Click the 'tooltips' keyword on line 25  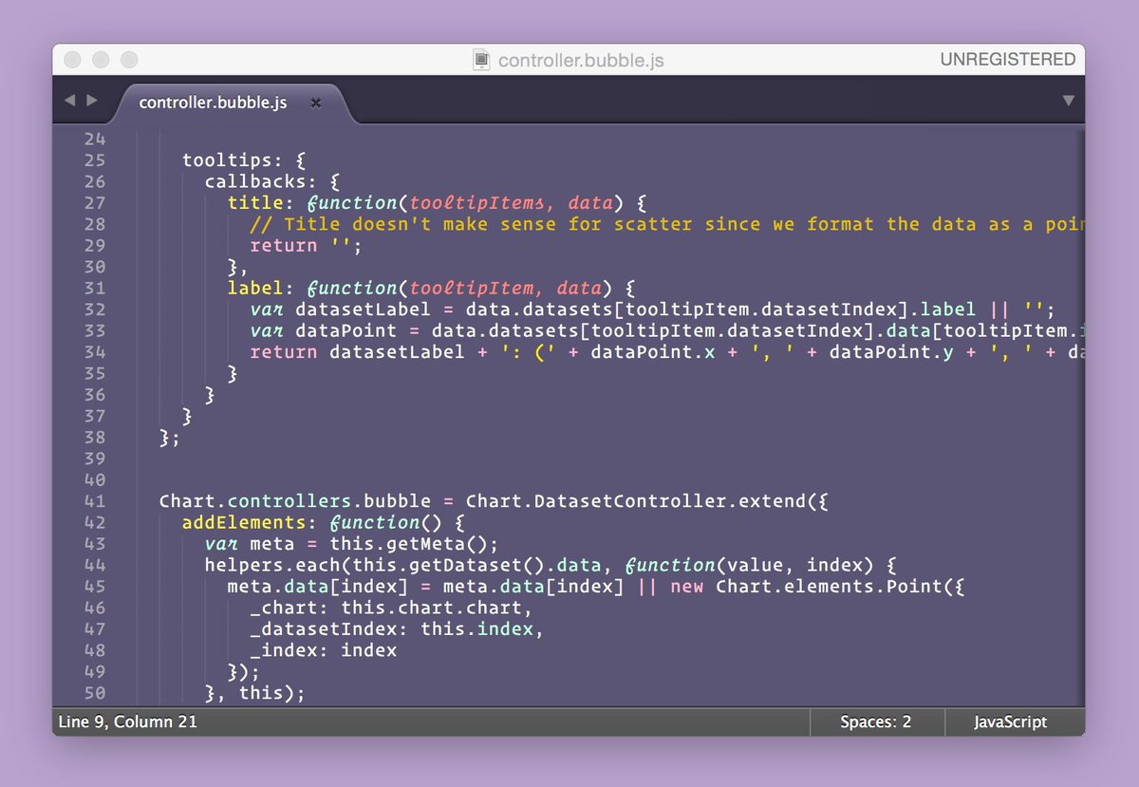pos(228,160)
